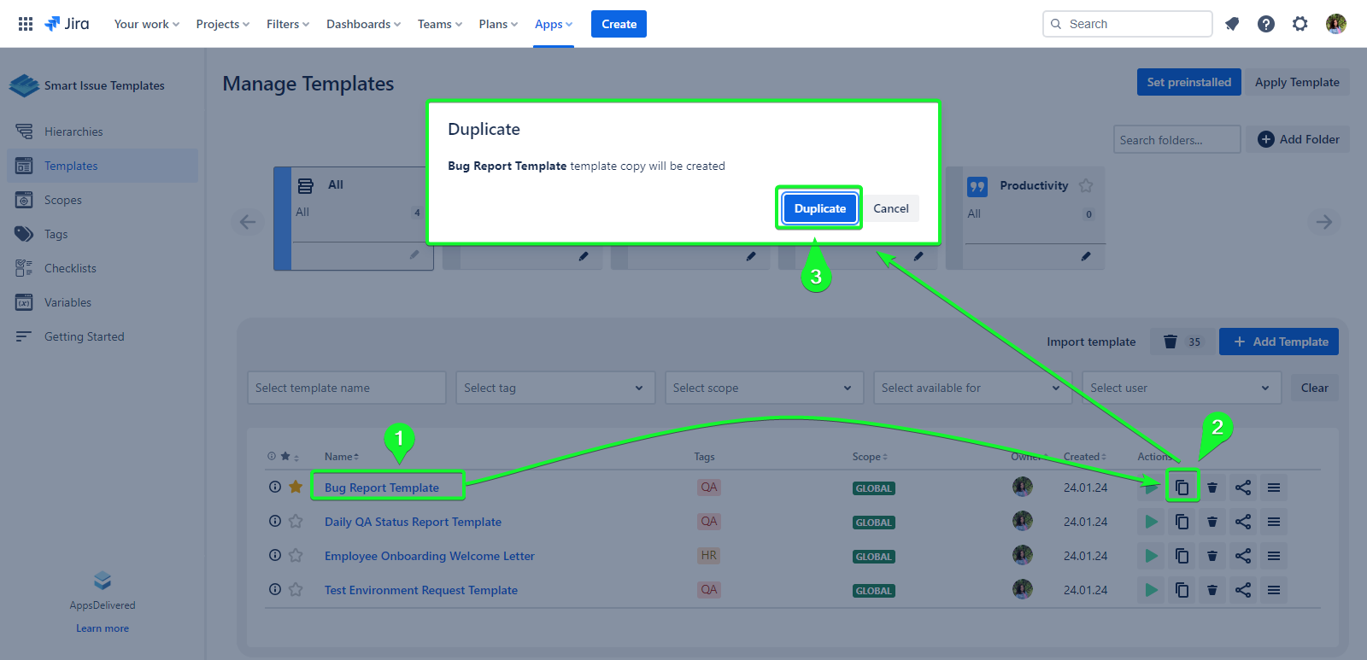Screen dimensions: 1367x660
Task: Expand the Select tag dropdown
Action: click(554, 388)
